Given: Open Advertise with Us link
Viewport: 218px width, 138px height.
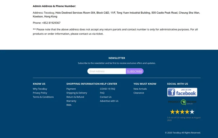Looking at the screenshot, I should click(109, 101).
